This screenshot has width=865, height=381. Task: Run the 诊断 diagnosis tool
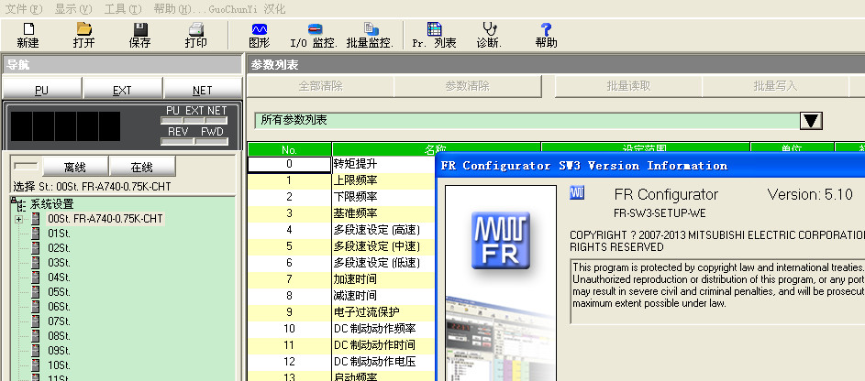click(x=489, y=30)
